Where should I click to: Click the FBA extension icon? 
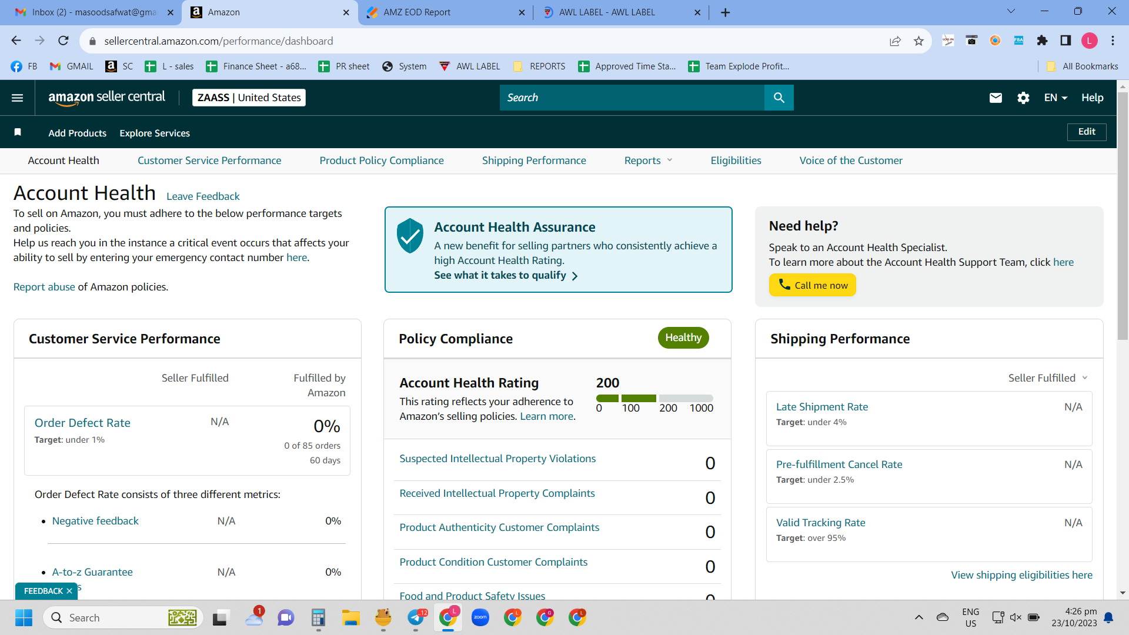(x=1018, y=40)
